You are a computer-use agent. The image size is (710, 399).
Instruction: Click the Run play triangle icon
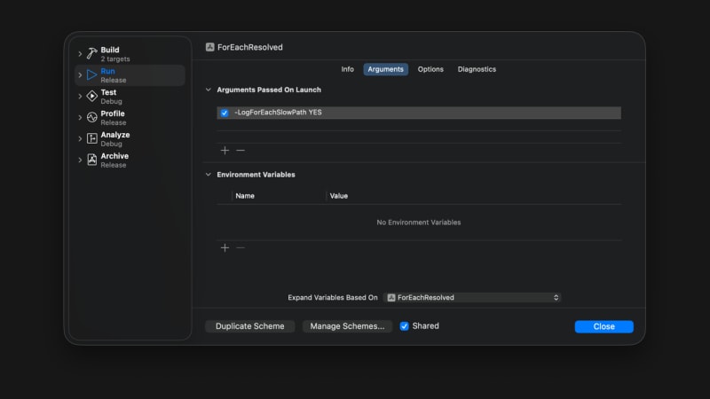92,75
